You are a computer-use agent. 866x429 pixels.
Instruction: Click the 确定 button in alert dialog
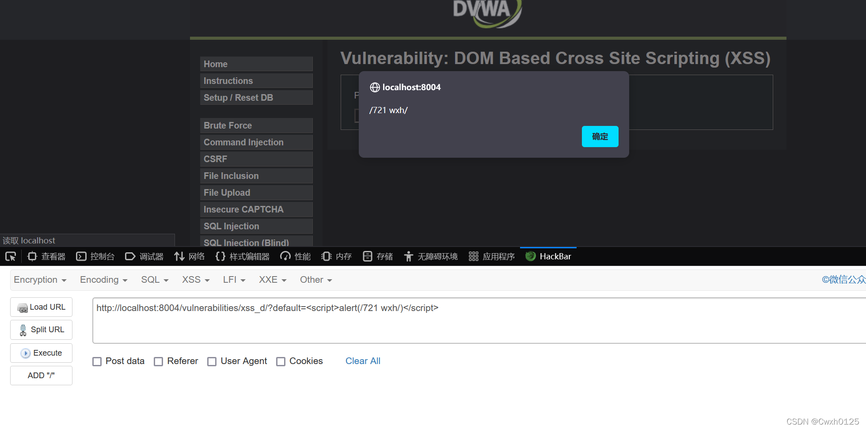pyautogui.click(x=600, y=137)
